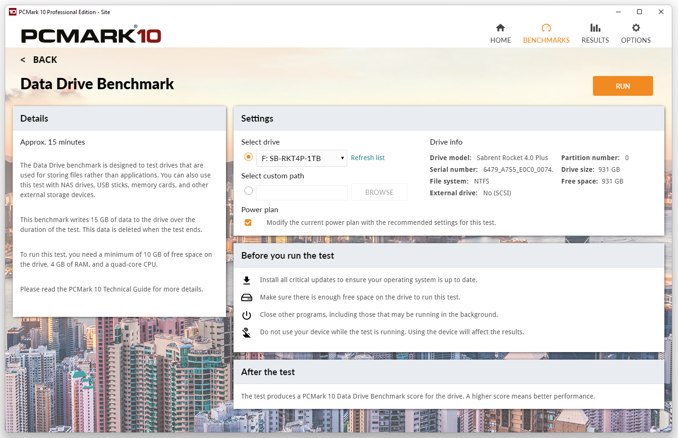Go BACK to the previous page

pyautogui.click(x=45, y=60)
